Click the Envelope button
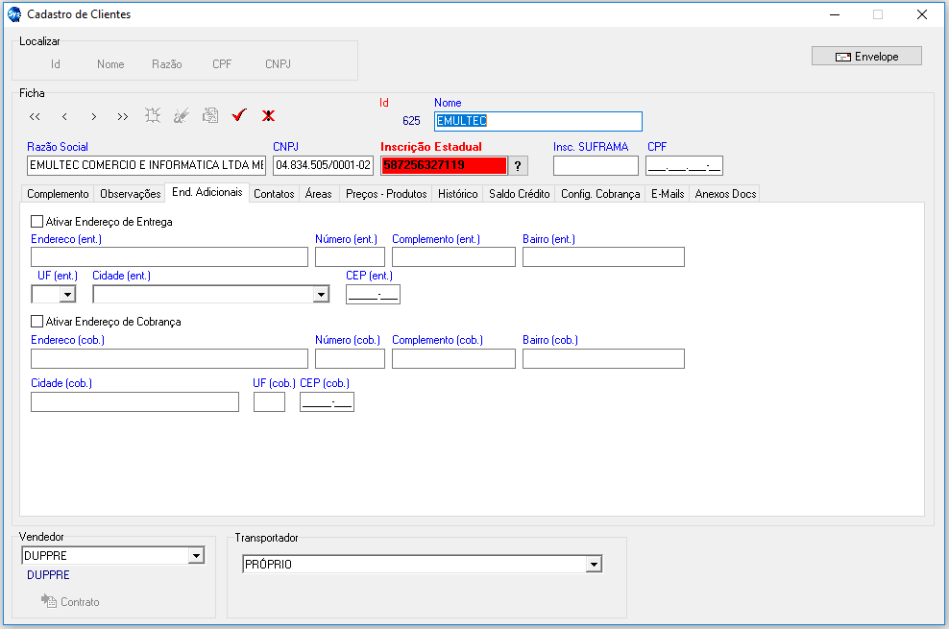The height and width of the screenshot is (629, 949). 866,57
